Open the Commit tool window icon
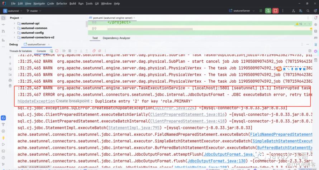Image resolution: width=319 pixels, height=170 pixels. [x=3, y=25]
